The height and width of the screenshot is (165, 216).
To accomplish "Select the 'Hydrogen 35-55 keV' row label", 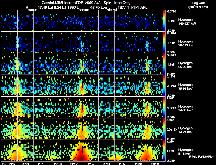I will [x=185, y=87].
